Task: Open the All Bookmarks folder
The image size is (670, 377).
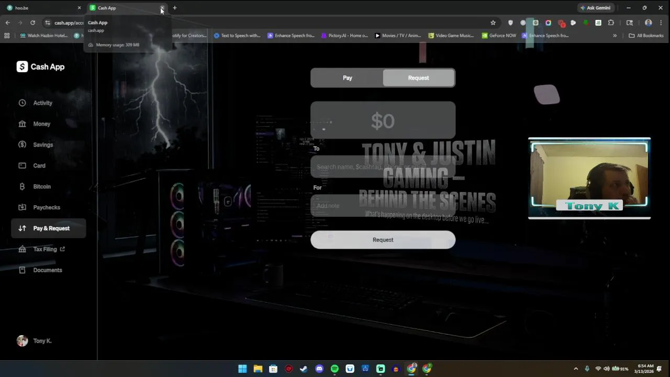Action: pyautogui.click(x=646, y=36)
